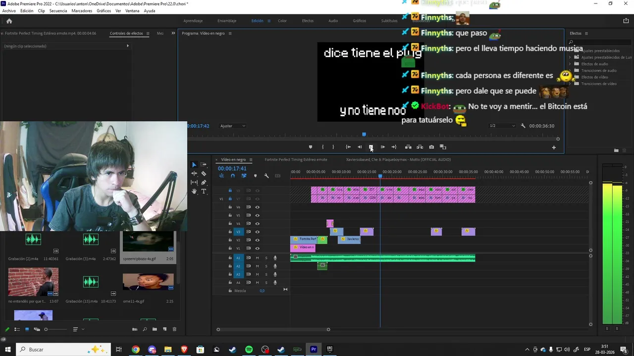Screen dimensions: 634x356
Task: Switch to Audio workspace tab
Action: pos(333,21)
